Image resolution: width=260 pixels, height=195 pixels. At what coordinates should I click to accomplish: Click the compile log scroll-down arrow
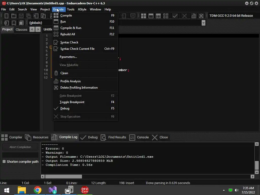257,172
